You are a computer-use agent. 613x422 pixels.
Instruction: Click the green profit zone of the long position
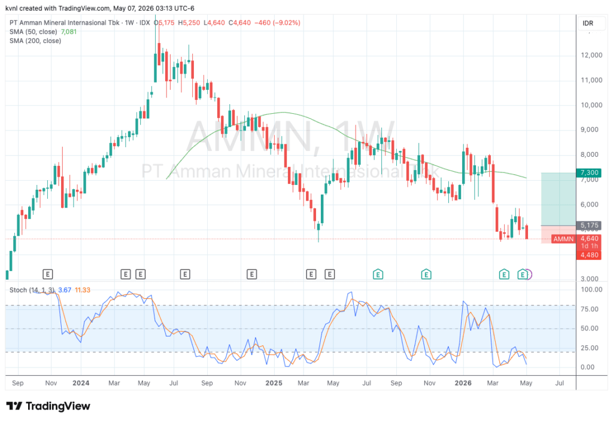pyautogui.click(x=559, y=199)
